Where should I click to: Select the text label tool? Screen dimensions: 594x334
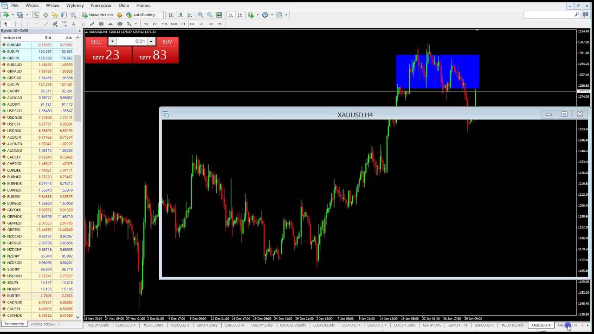[83, 24]
